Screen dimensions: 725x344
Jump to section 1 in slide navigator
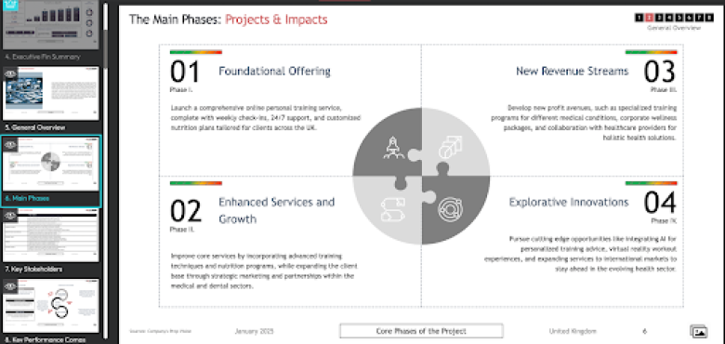pyautogui.click(x=639, y=18)
